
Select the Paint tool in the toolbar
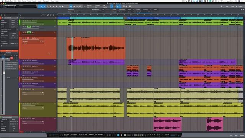[x=54, y=7]
